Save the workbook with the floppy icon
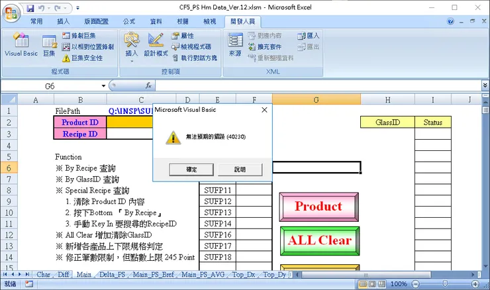Viewport: 490px width, 290px height. tap(30, 8)
